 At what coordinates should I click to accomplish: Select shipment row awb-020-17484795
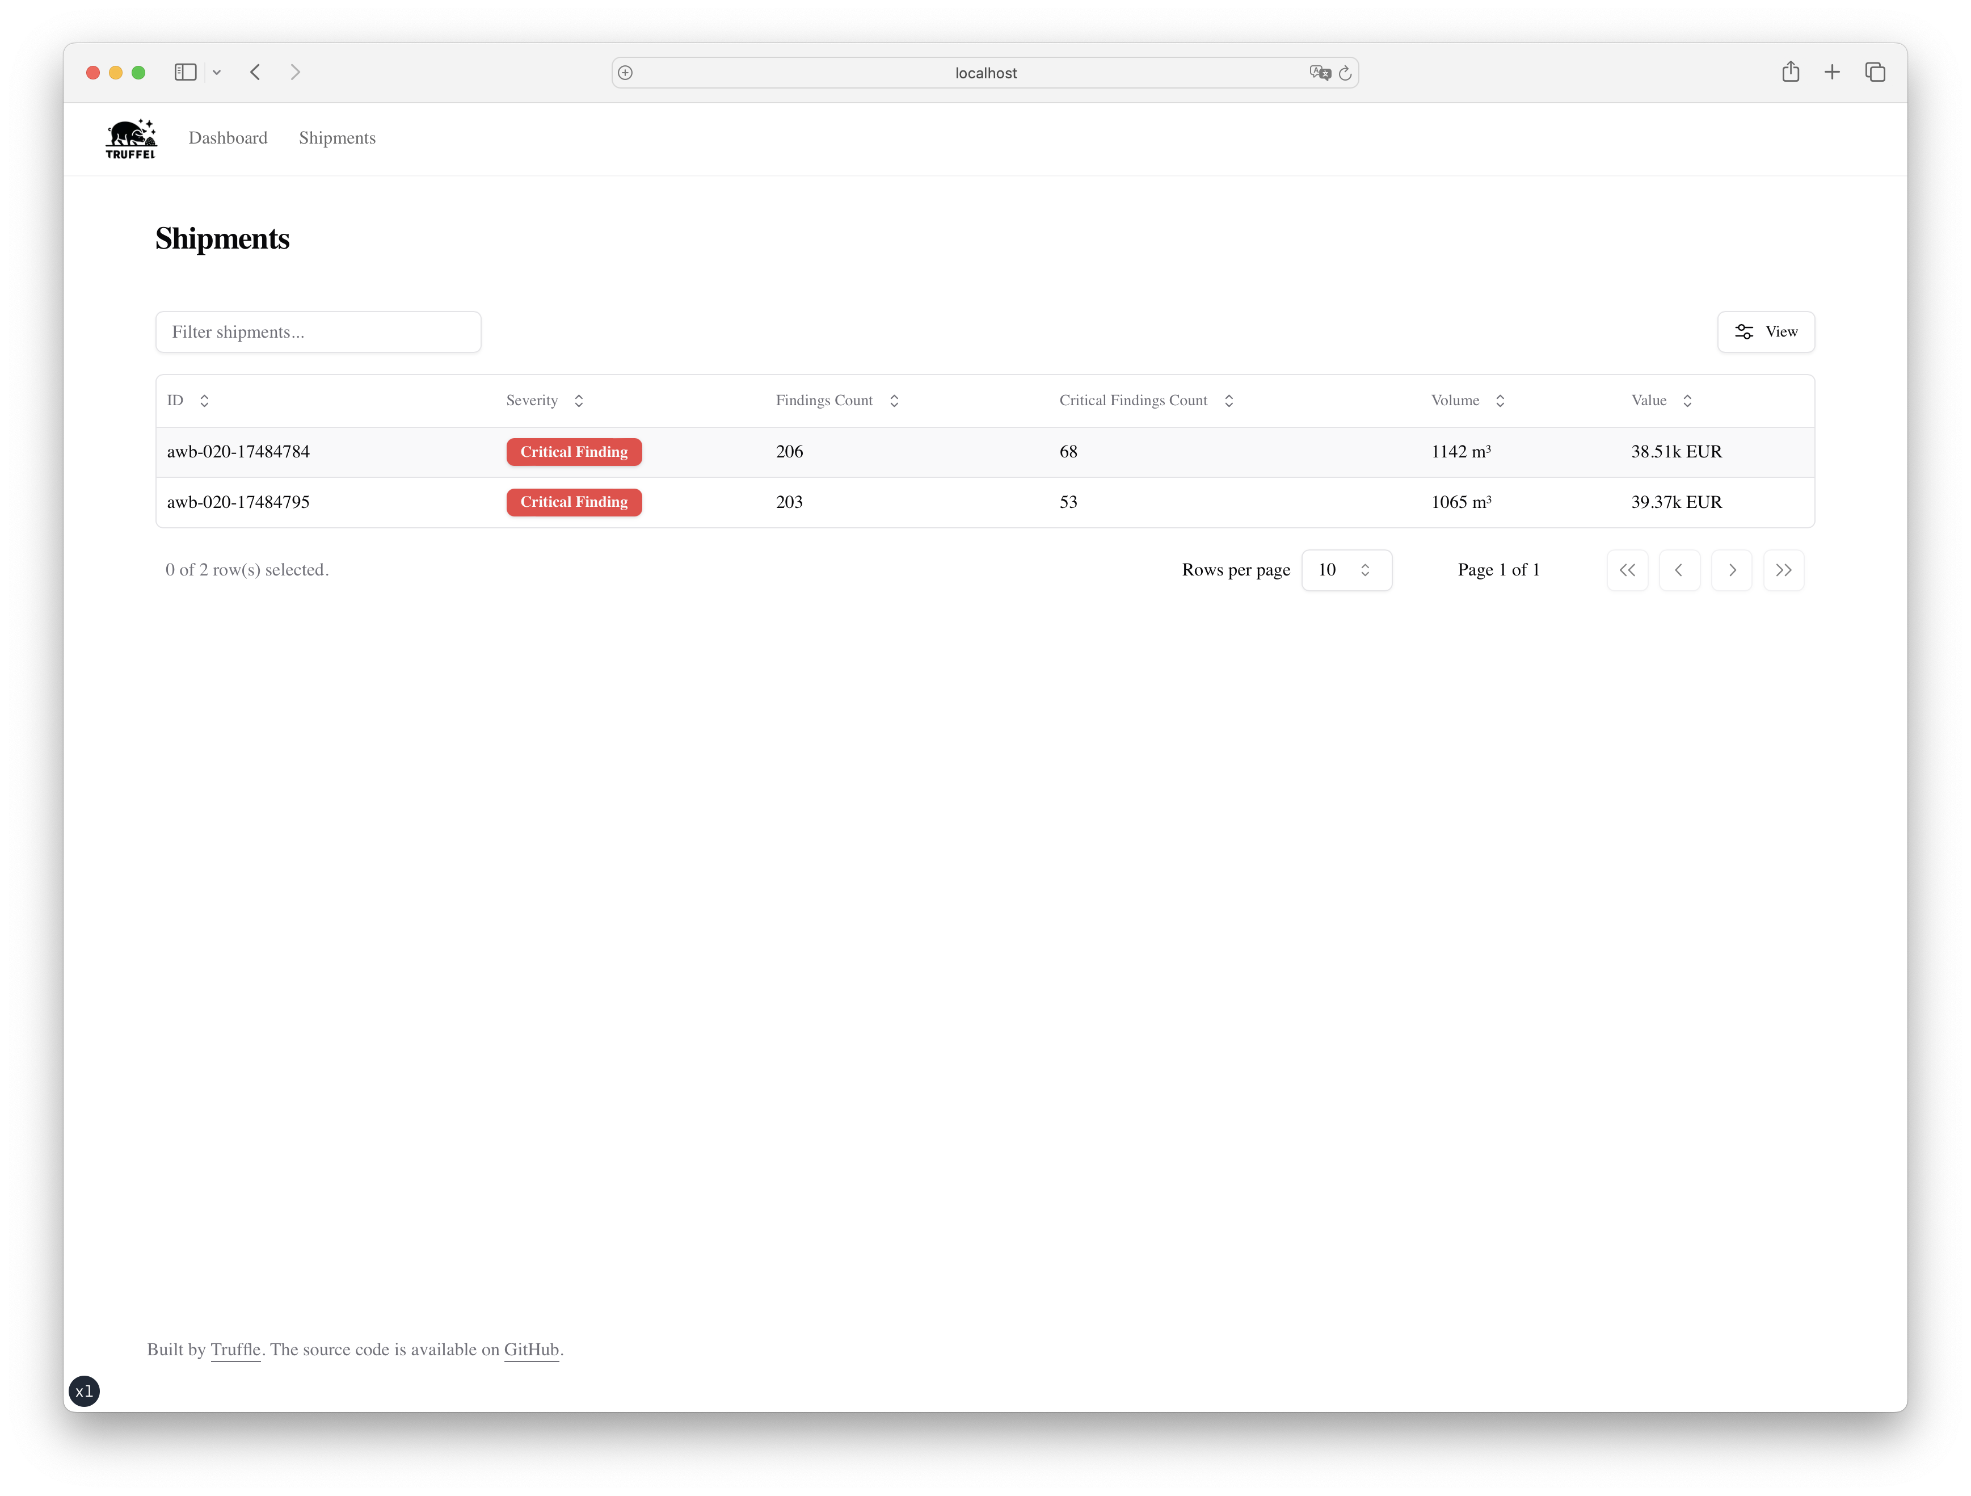click(238, 502)
